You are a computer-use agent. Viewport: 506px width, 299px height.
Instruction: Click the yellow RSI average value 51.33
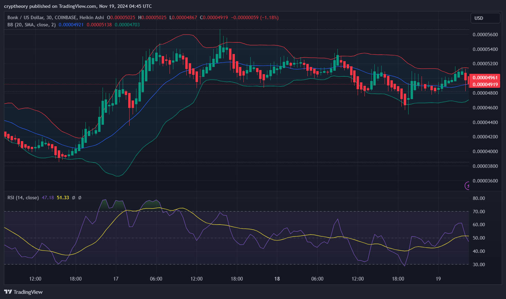[63, 198]
